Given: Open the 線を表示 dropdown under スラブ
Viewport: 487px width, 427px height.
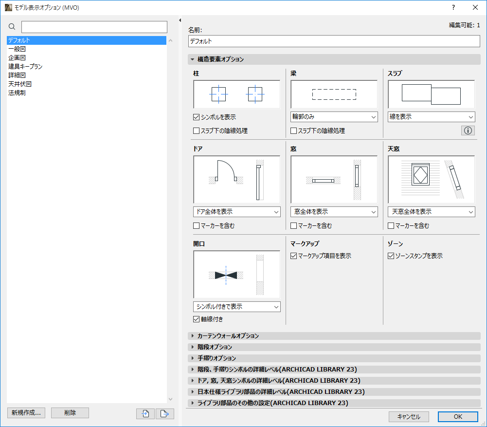Looking at the screenshot, I should click(431, 117).
